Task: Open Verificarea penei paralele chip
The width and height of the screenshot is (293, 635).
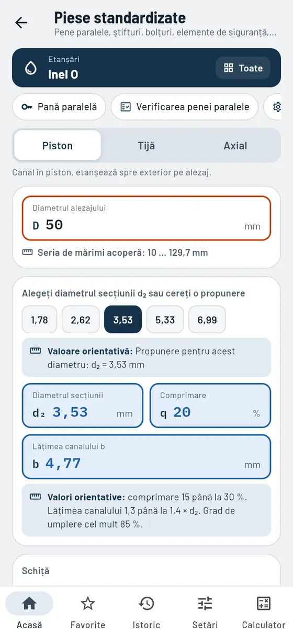Action: click(x=185, y=107)
